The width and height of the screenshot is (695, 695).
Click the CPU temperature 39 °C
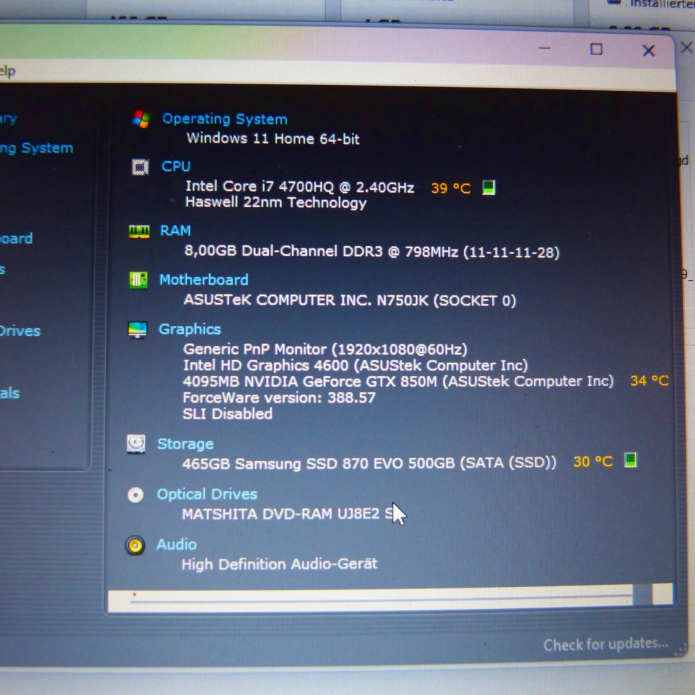[x=450, y=188]
